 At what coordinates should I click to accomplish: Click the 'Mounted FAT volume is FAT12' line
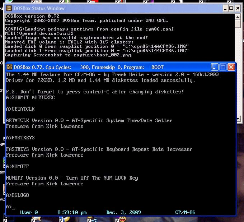point(69,42)
